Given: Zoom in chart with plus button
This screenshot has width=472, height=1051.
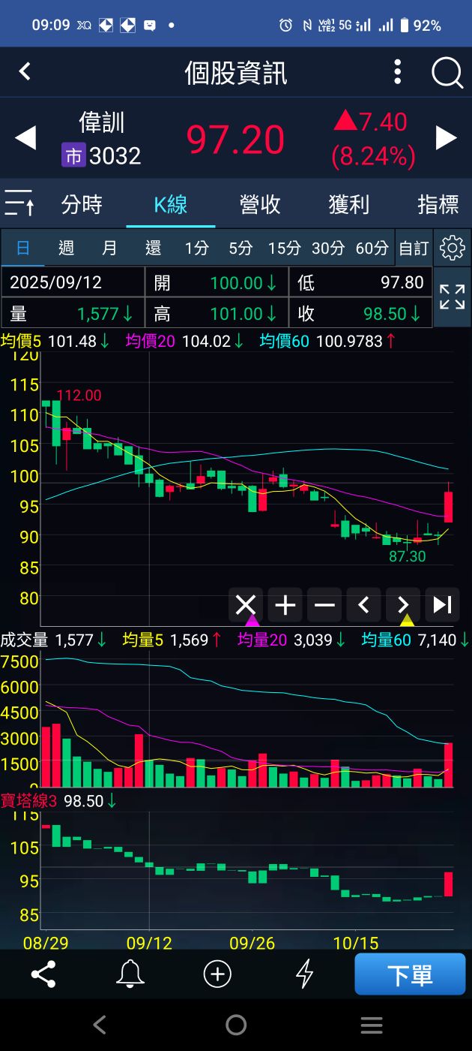Looking at the screenshot, I should (285, 604).
